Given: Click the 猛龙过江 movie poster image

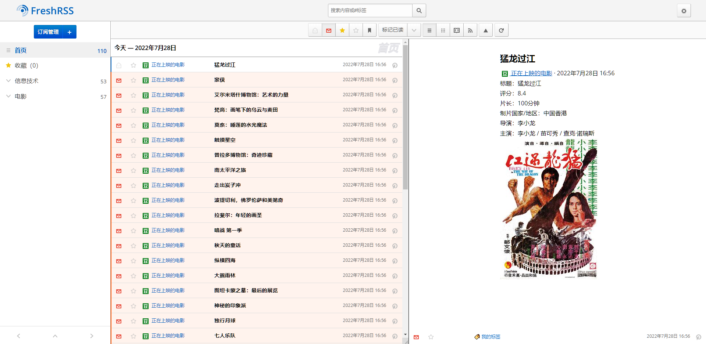Looking at the screenshot, I should tap(549, 210).
